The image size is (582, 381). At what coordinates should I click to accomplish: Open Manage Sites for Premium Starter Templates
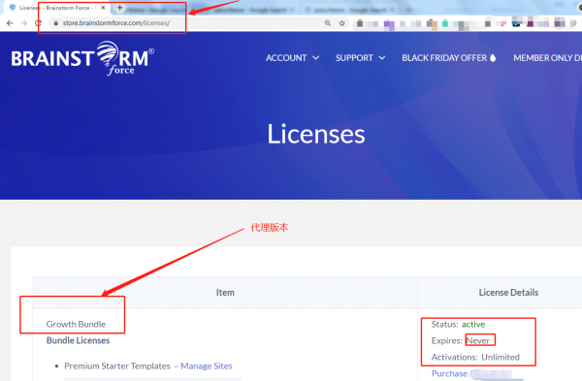coord(207,366)
